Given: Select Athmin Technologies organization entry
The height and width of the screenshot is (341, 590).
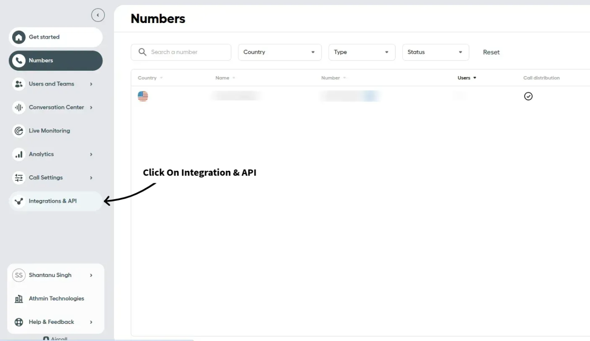Looking at the screenshot, I should tap(55, 298).
